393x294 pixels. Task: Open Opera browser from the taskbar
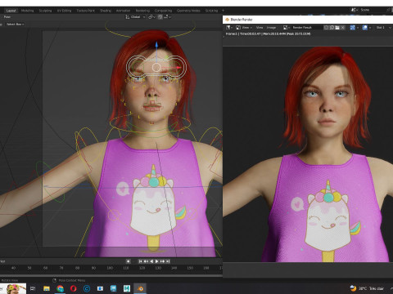73,288
